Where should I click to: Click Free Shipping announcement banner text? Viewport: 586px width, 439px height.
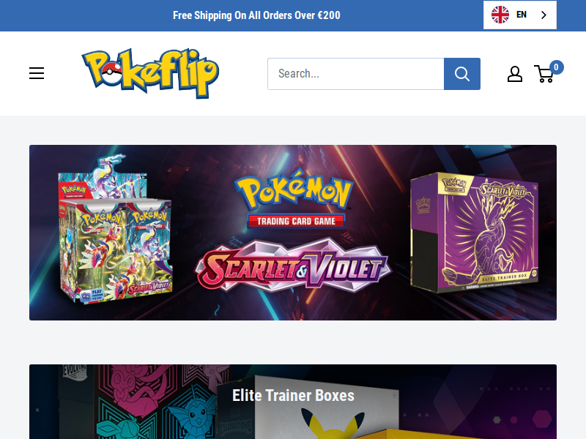(256, 15)
